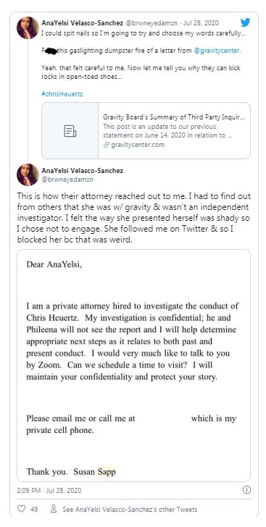Open the Gravity Board's Summary card title
The image size is (266, 527).
[174, 117]
